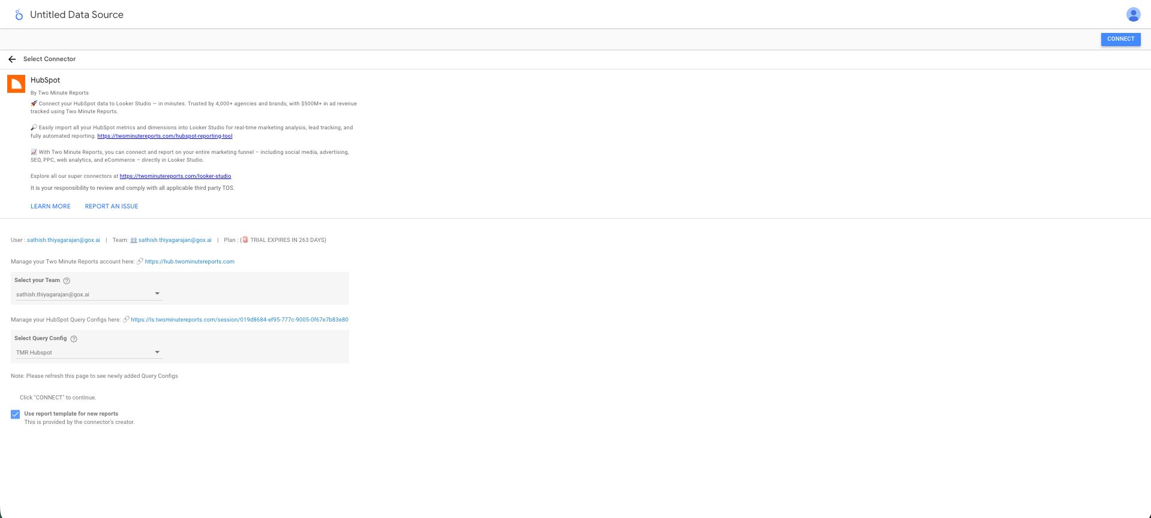The image size is (1151, 518).
Task: Click the help icon next to Select Query Config
Action: [74, 339]
